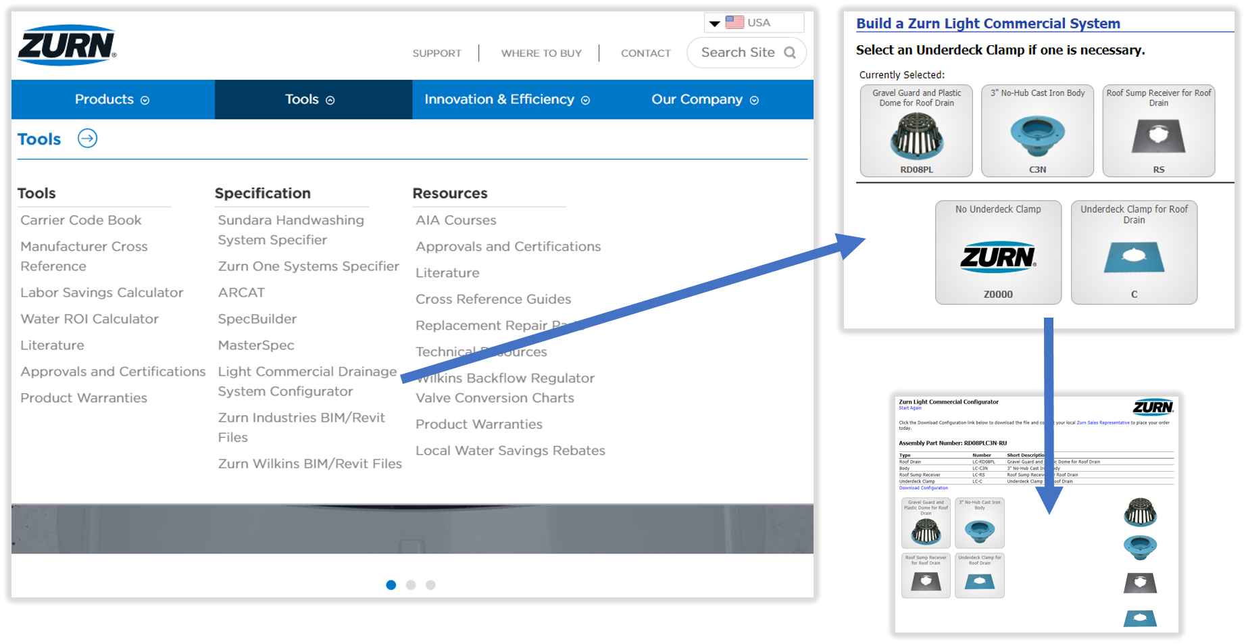The image size is (1246, 644).
Task: Select the RS Roof Sump Receiver card
Action: coord(1158,130)
